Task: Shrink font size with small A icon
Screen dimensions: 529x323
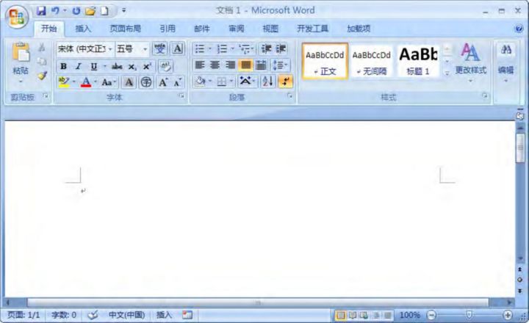Action: click(x=178, y=82)
